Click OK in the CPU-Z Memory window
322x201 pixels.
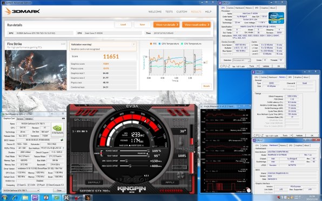[312, 135]
